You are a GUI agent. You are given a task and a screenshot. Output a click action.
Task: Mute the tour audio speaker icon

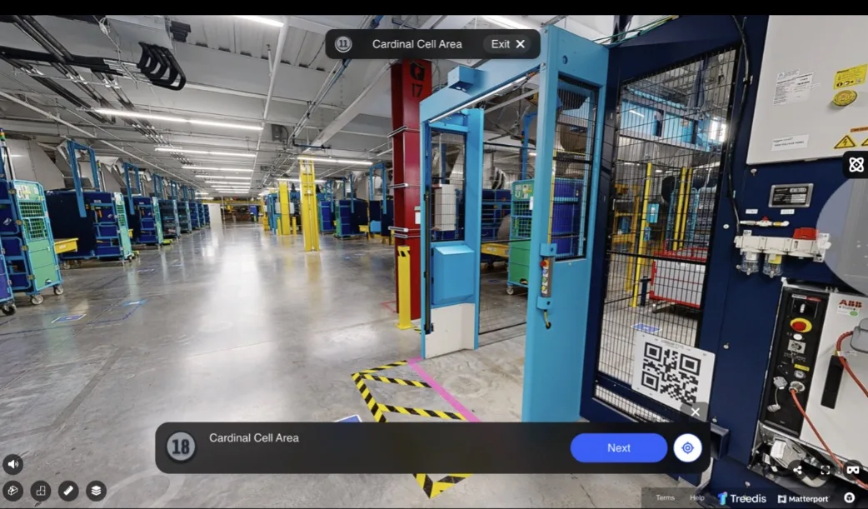[12, 464]
